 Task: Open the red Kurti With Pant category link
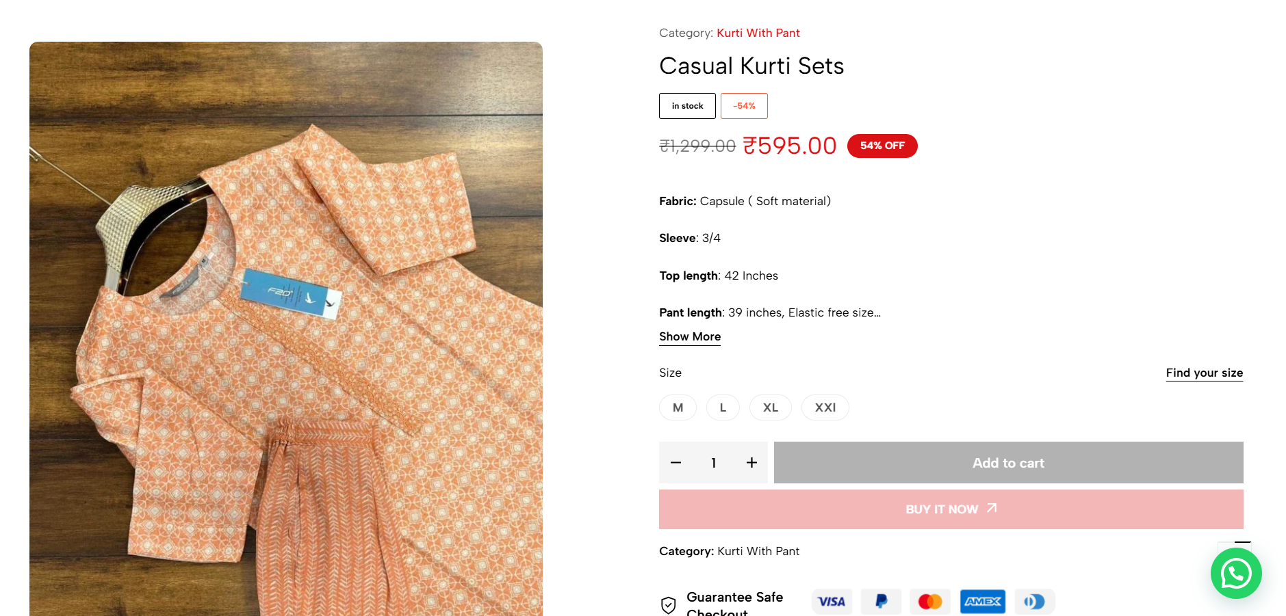pyautogui.click(x=758, y=33)
